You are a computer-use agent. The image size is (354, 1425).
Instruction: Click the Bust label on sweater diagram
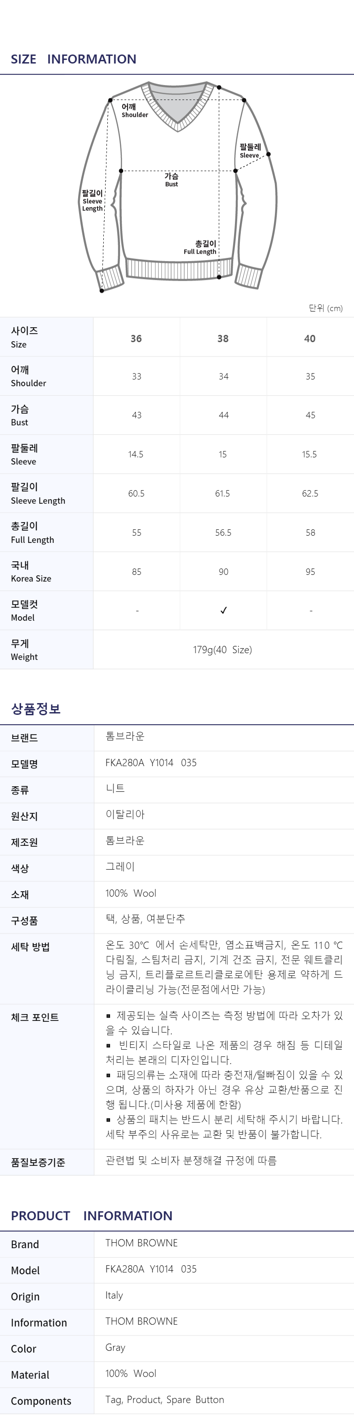(x=171, y=180)
